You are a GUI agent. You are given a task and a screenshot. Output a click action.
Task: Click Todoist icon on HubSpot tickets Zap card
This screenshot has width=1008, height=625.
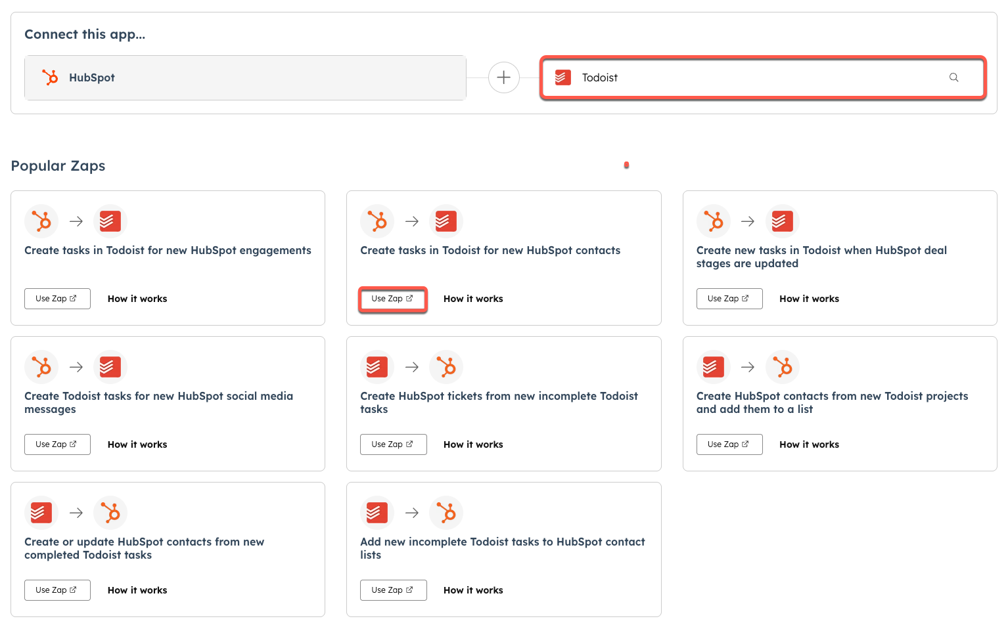(377, 367)
